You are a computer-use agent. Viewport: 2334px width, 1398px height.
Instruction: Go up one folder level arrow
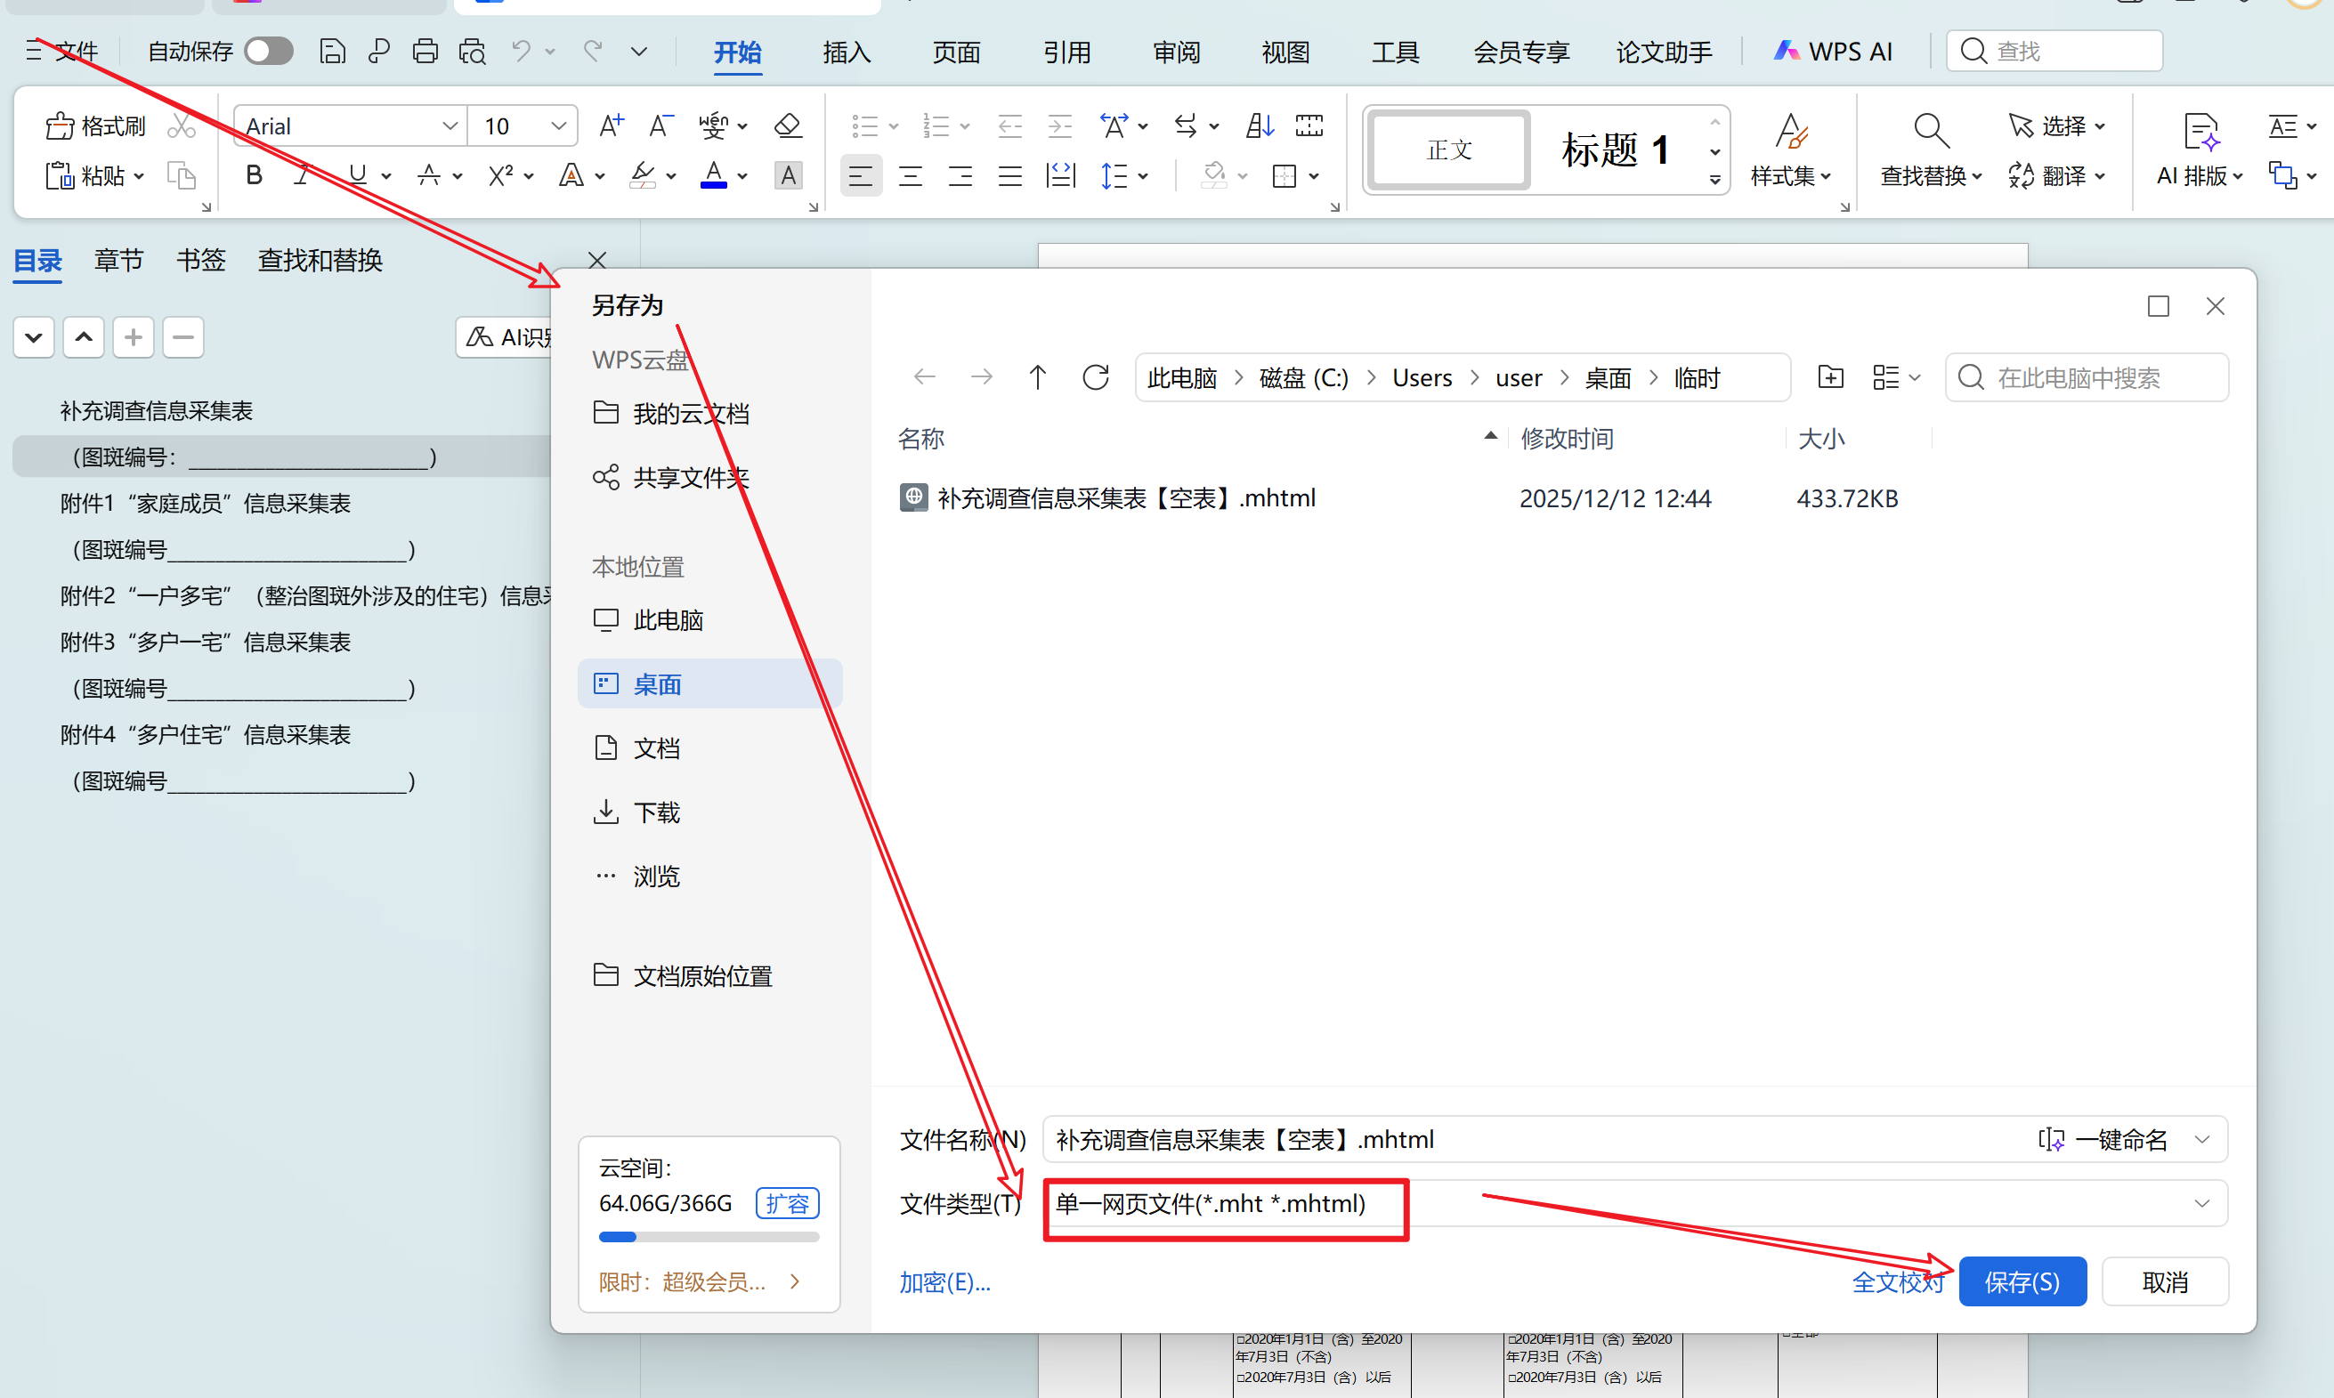(1036, 378)
